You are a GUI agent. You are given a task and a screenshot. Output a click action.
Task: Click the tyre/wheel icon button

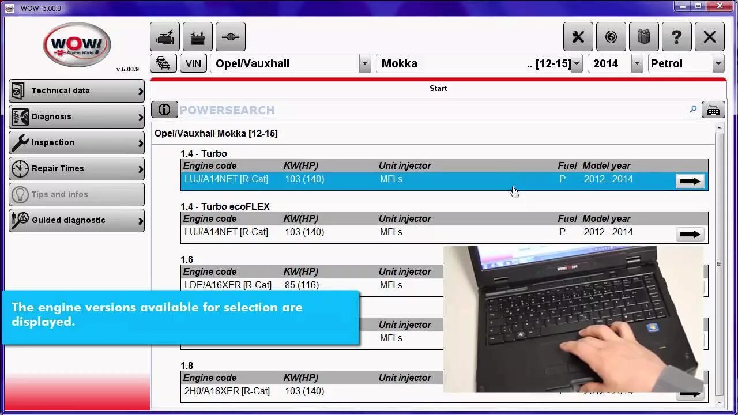611,37
